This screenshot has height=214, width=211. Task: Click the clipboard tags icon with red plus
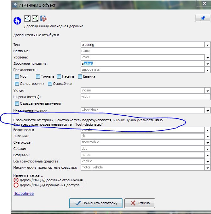coord(44,19)
